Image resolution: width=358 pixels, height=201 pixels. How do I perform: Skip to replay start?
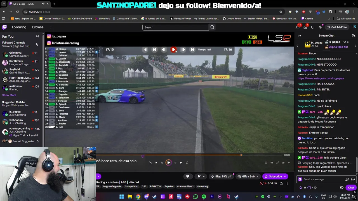(x=145, y=49)
